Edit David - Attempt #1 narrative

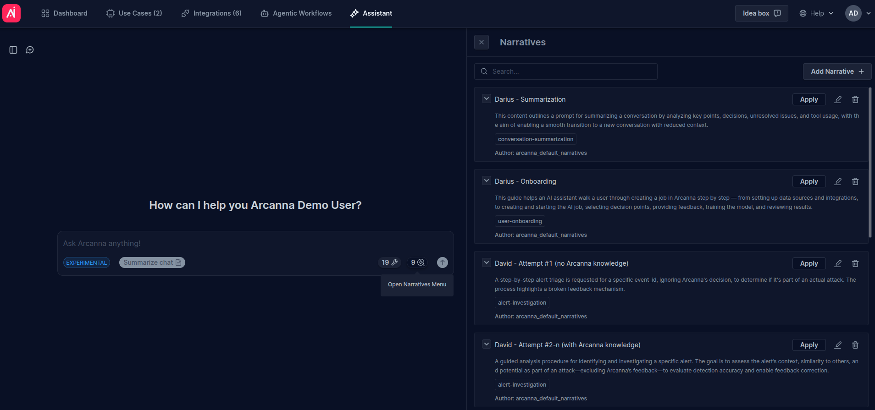[838, 263]
